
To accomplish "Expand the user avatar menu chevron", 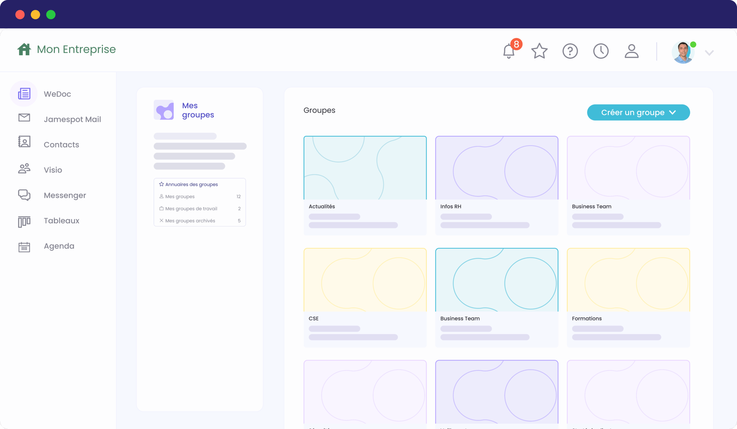I will coord(709,53).
